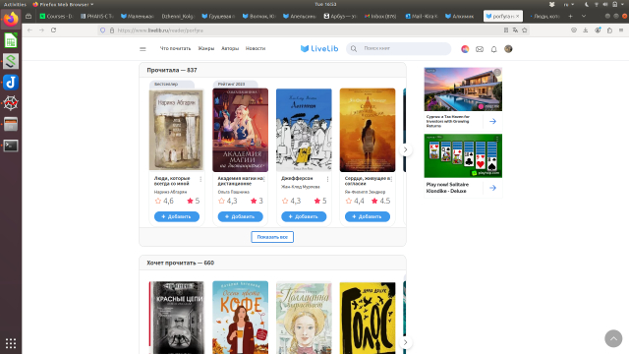Open the LiveLib hamburger menu
629x354 pixels.
(x=143, y=49)
